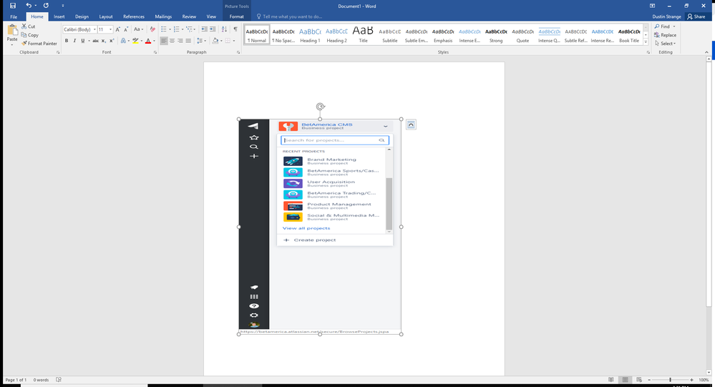Viewport: 715px width, 387px height.
Task: Clear all formatting with eraser icon
Action: point(152,29)
